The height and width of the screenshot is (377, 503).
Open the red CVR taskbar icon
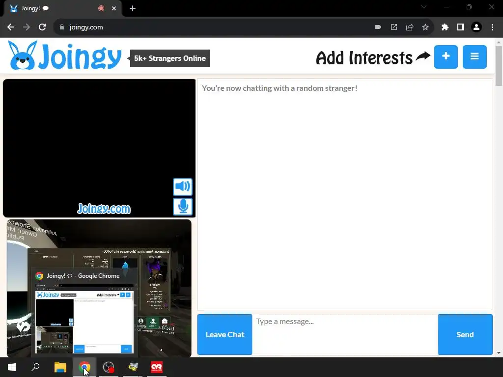pyautogui.click(x=157, y=367)
